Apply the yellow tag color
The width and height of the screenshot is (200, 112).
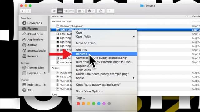[89, 104]
